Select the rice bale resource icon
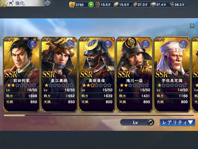Viewport: 198px width, 149px height. [116, 5]
